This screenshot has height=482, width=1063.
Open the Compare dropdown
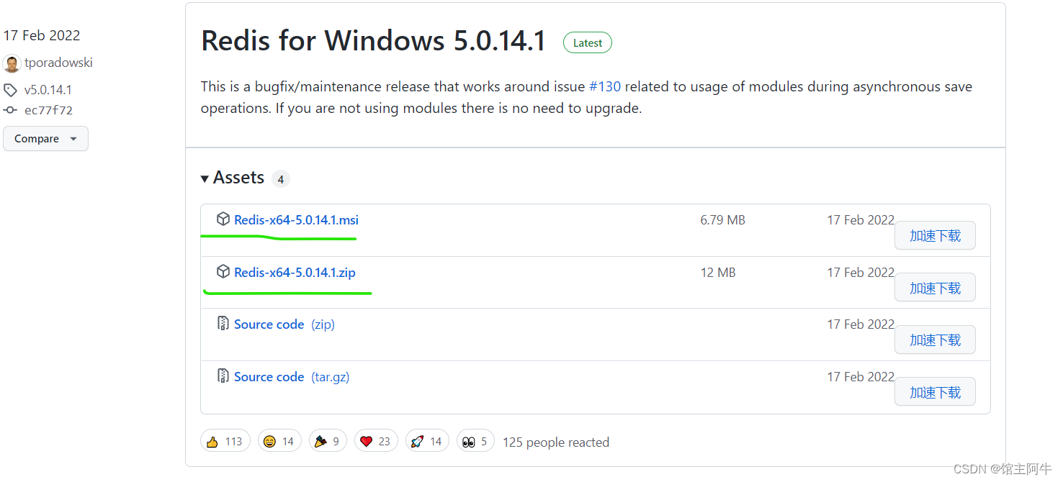click(45, 139)
